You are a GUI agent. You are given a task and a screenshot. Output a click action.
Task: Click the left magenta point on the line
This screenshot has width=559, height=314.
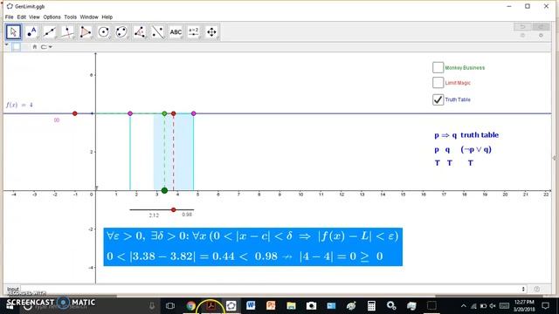[x=130, y=113]
